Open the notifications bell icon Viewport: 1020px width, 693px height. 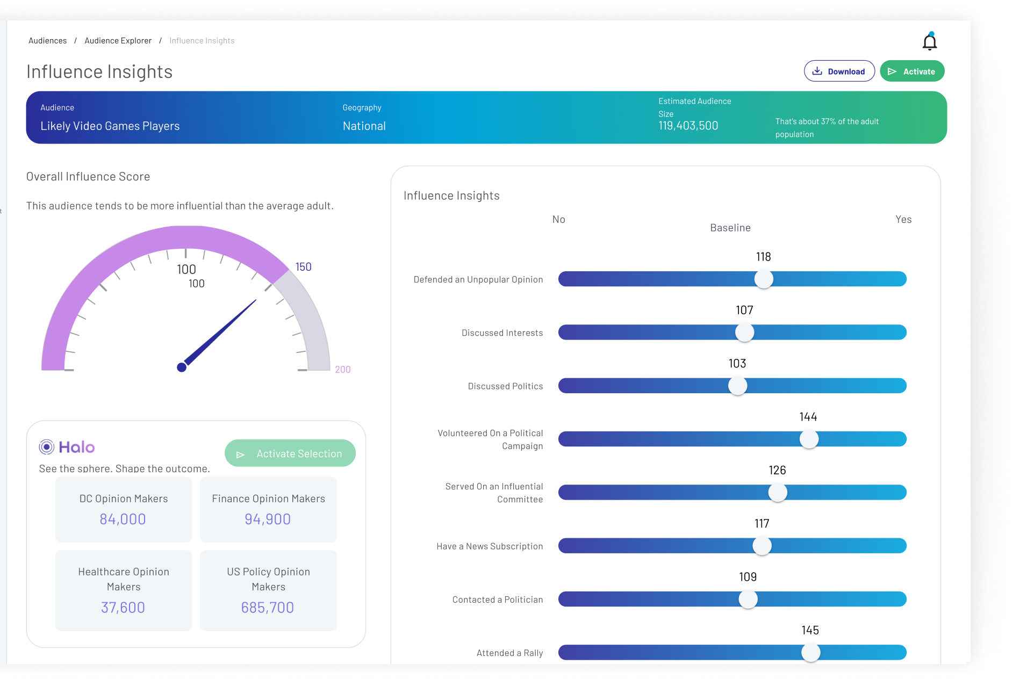pyautogui.click(x=930, y=41)
